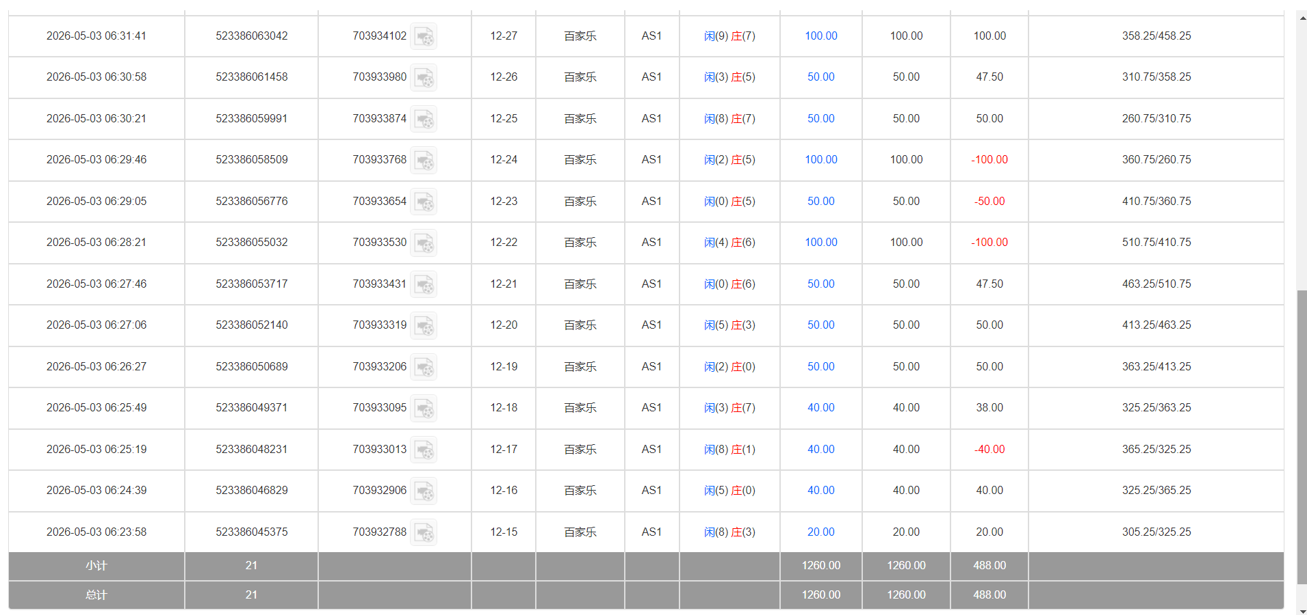Image resolution: width=1307 pixels, height=615 pixels.
Task: Select timestamp 2026-05-03 06:23:58
Action: click(96, 532)
